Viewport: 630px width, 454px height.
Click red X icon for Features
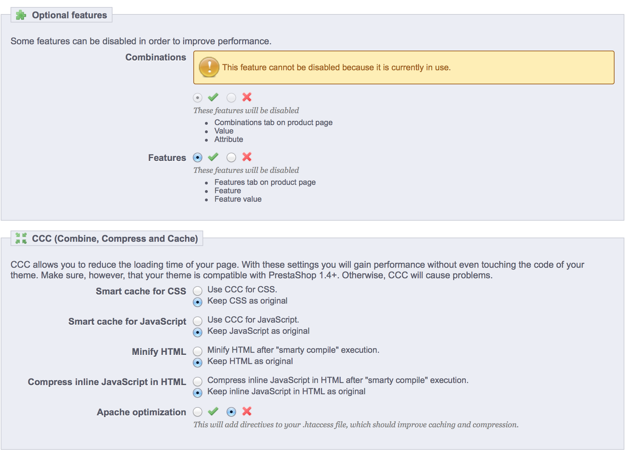coord(247,157)
